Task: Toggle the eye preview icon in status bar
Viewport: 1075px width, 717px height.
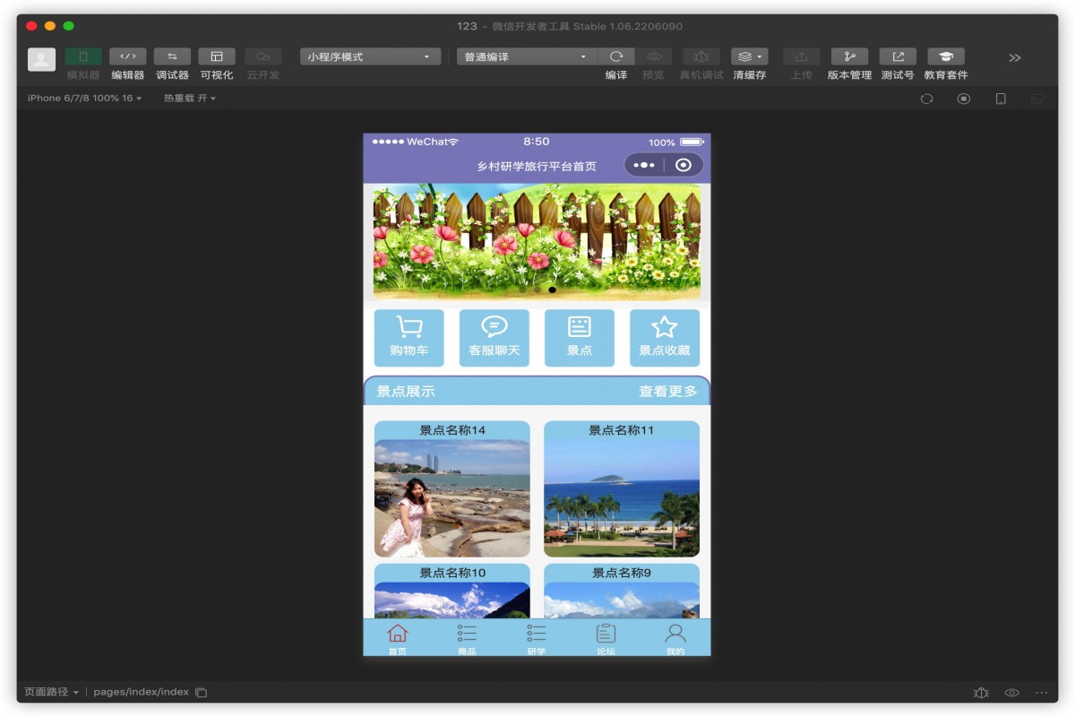Action: pyautogui.click(x=1011, y=691)
